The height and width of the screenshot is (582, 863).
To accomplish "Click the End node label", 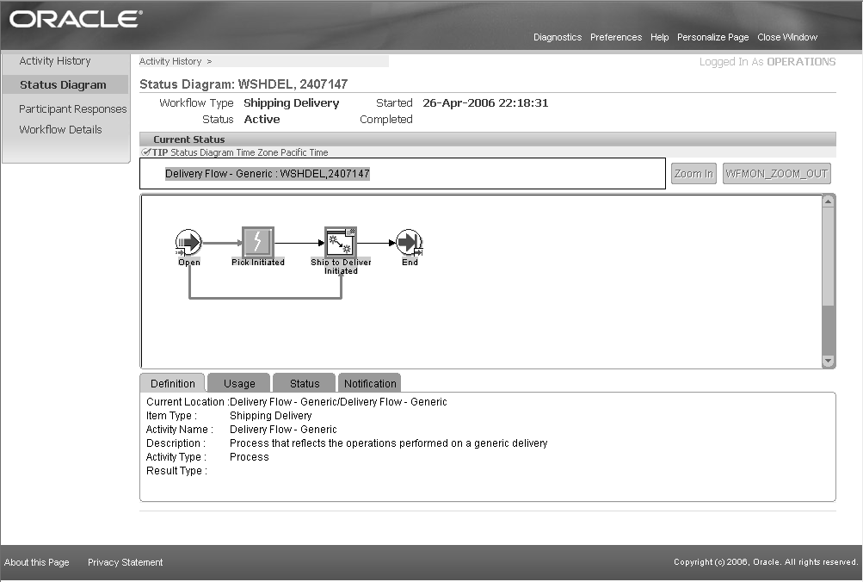I will pyautogui.click(x=410, y=262).
